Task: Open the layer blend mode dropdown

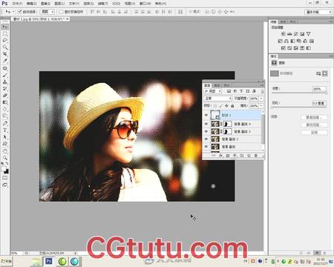Action: point(217,99)
